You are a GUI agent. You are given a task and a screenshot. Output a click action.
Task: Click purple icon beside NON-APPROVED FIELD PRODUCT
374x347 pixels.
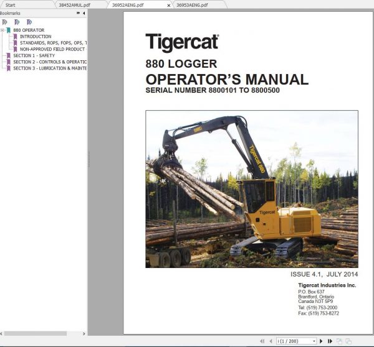point(15,49)
